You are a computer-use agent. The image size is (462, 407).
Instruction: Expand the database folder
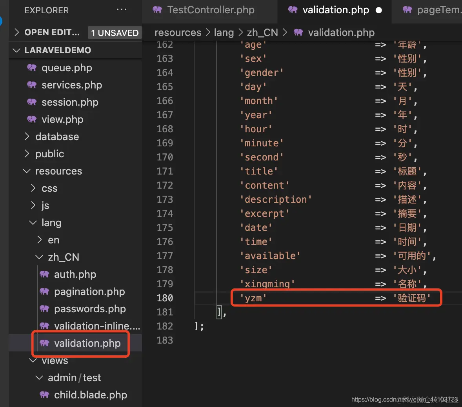(x=27, y=137)
